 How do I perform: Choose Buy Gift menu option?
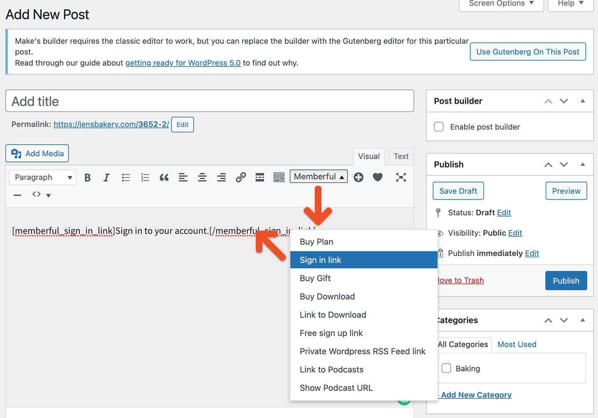coord(364,278)
